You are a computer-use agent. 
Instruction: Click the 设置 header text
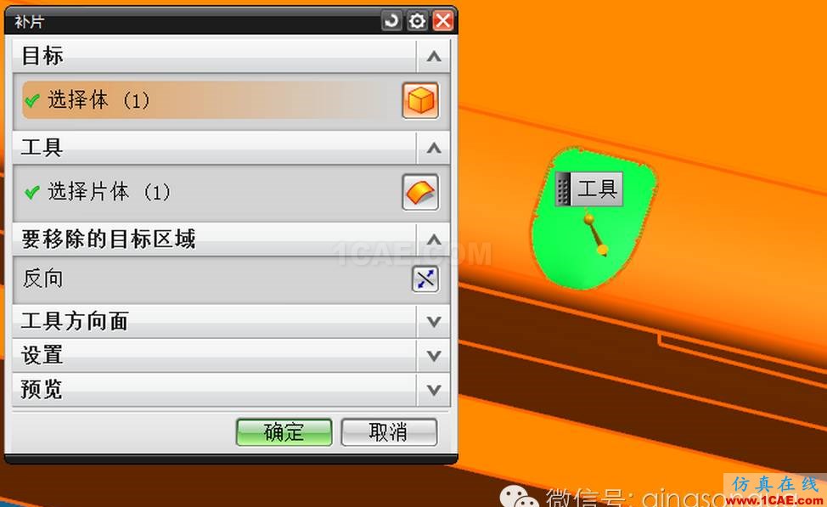coord(42,355)
